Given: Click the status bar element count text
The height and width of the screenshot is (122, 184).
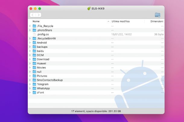Looking at the screenshot, I should tap(96, 111).
